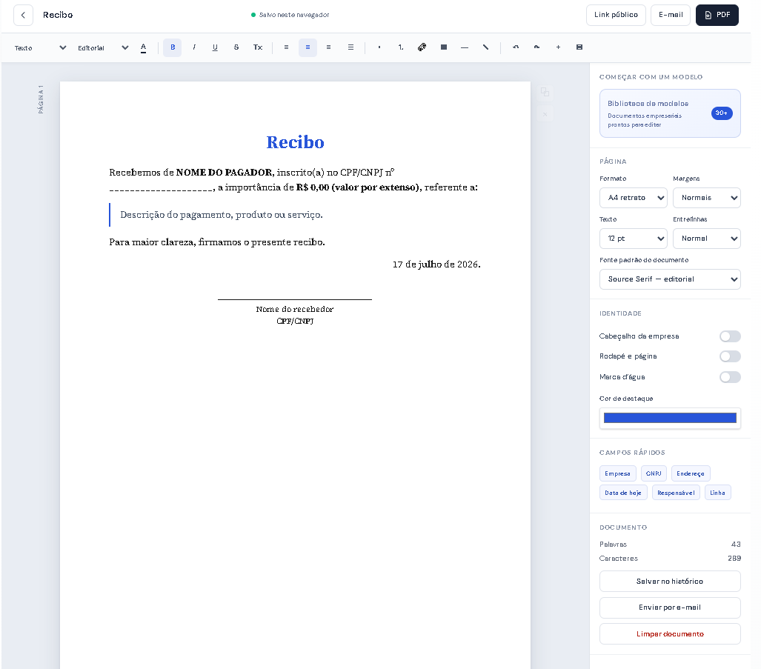
Task: Open the Formato A4 retrato dropdown
Action: pyautogui.click(x=634, y=198)
